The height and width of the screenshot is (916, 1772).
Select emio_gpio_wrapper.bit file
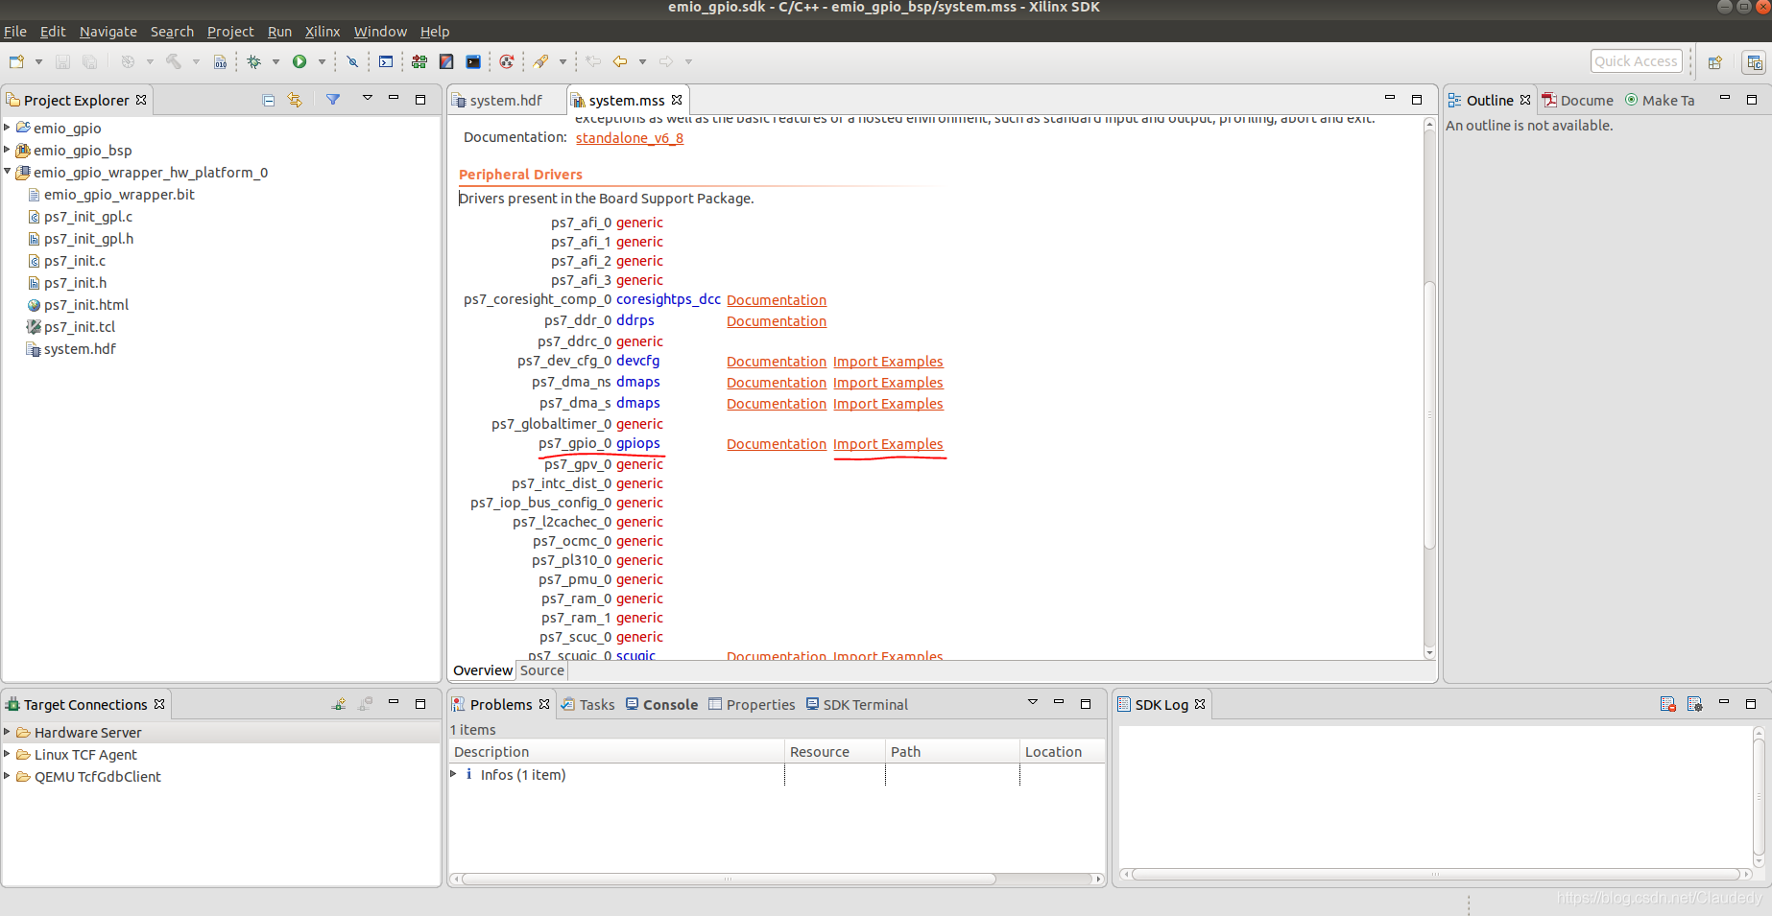[x=119, y=195]
